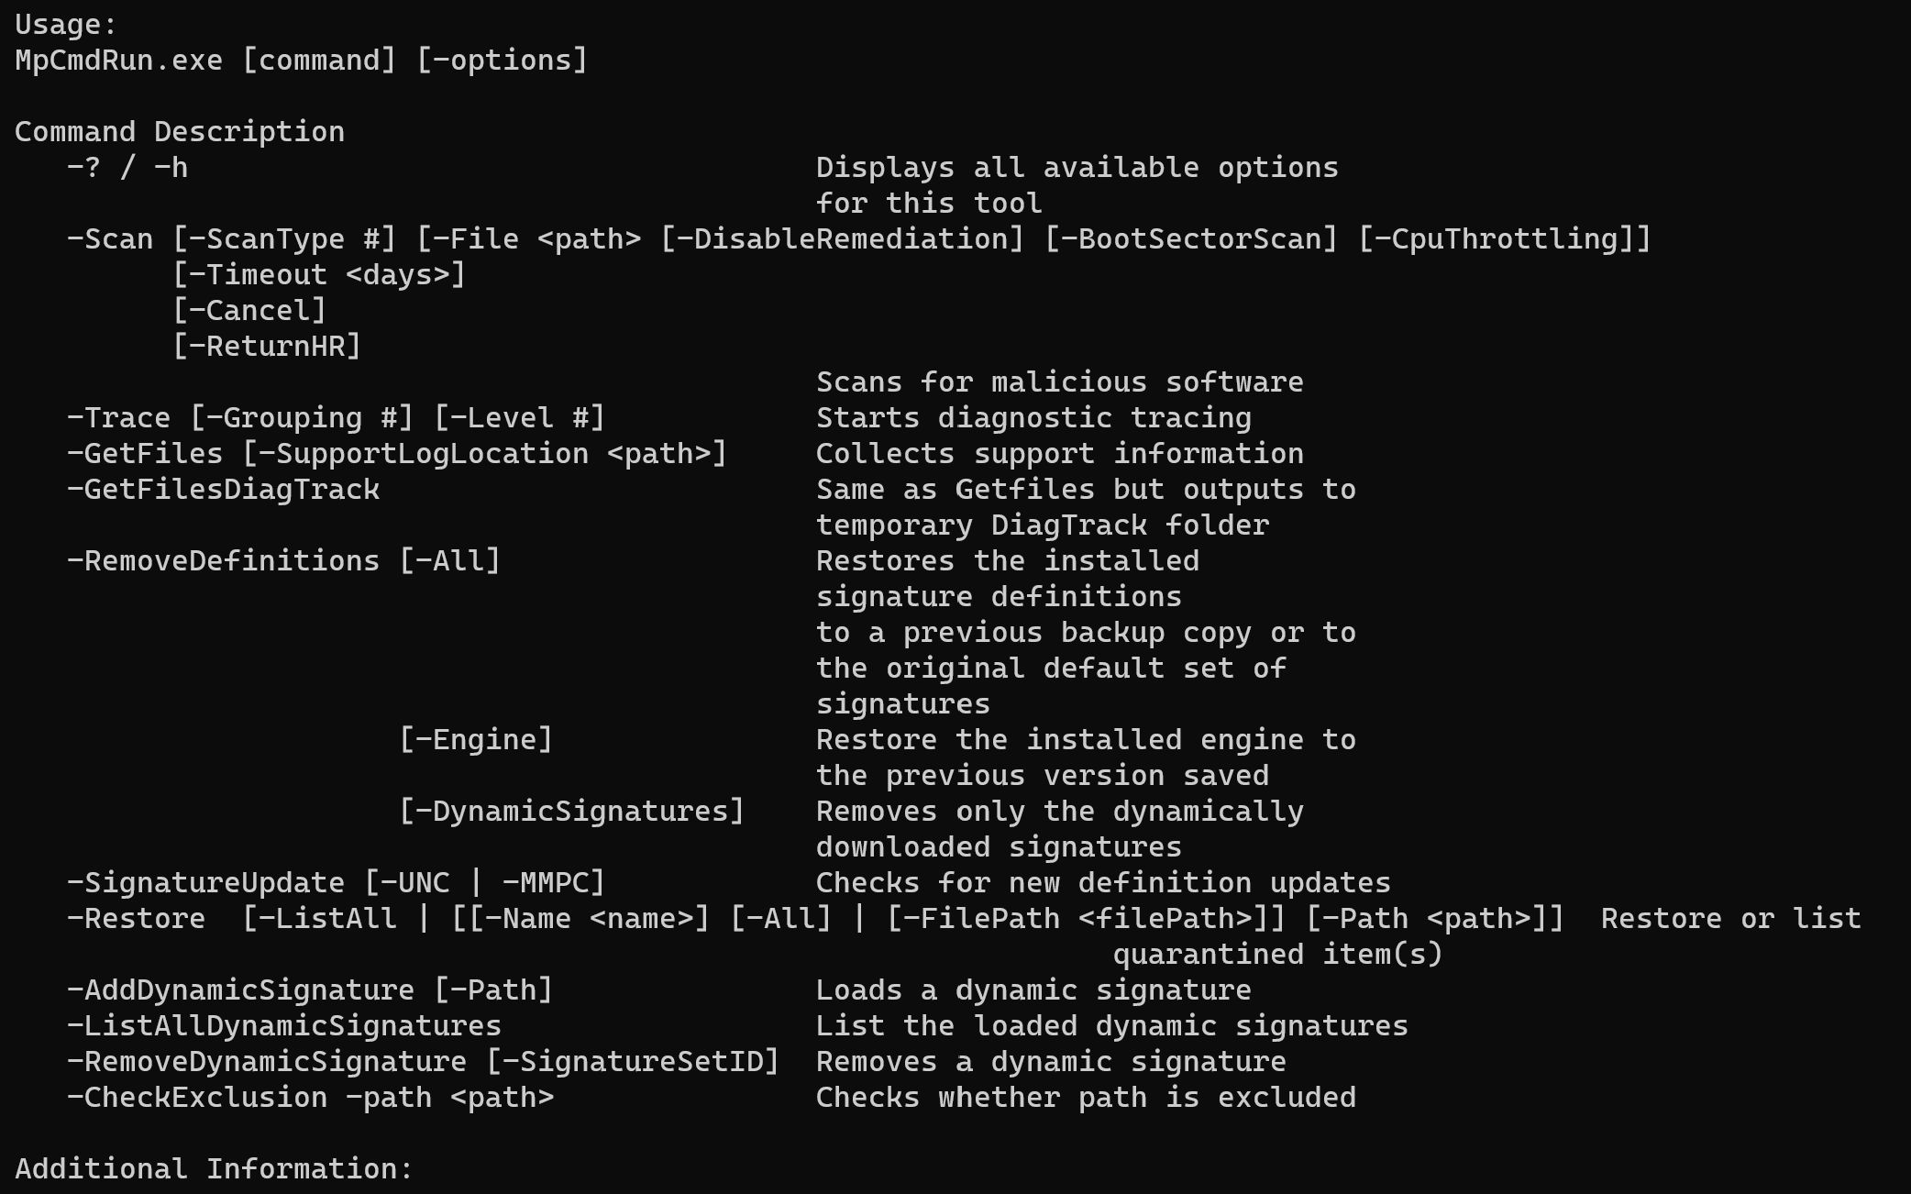Screen dimensions: 1911x1194
Task: Click the "[-Engine]" option text
Action: click(476, 740)
